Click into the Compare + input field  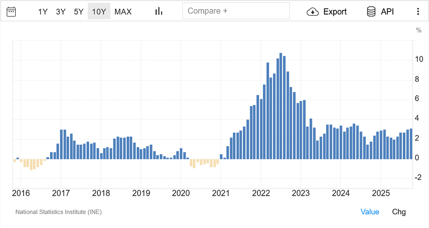tap(236, 11)
